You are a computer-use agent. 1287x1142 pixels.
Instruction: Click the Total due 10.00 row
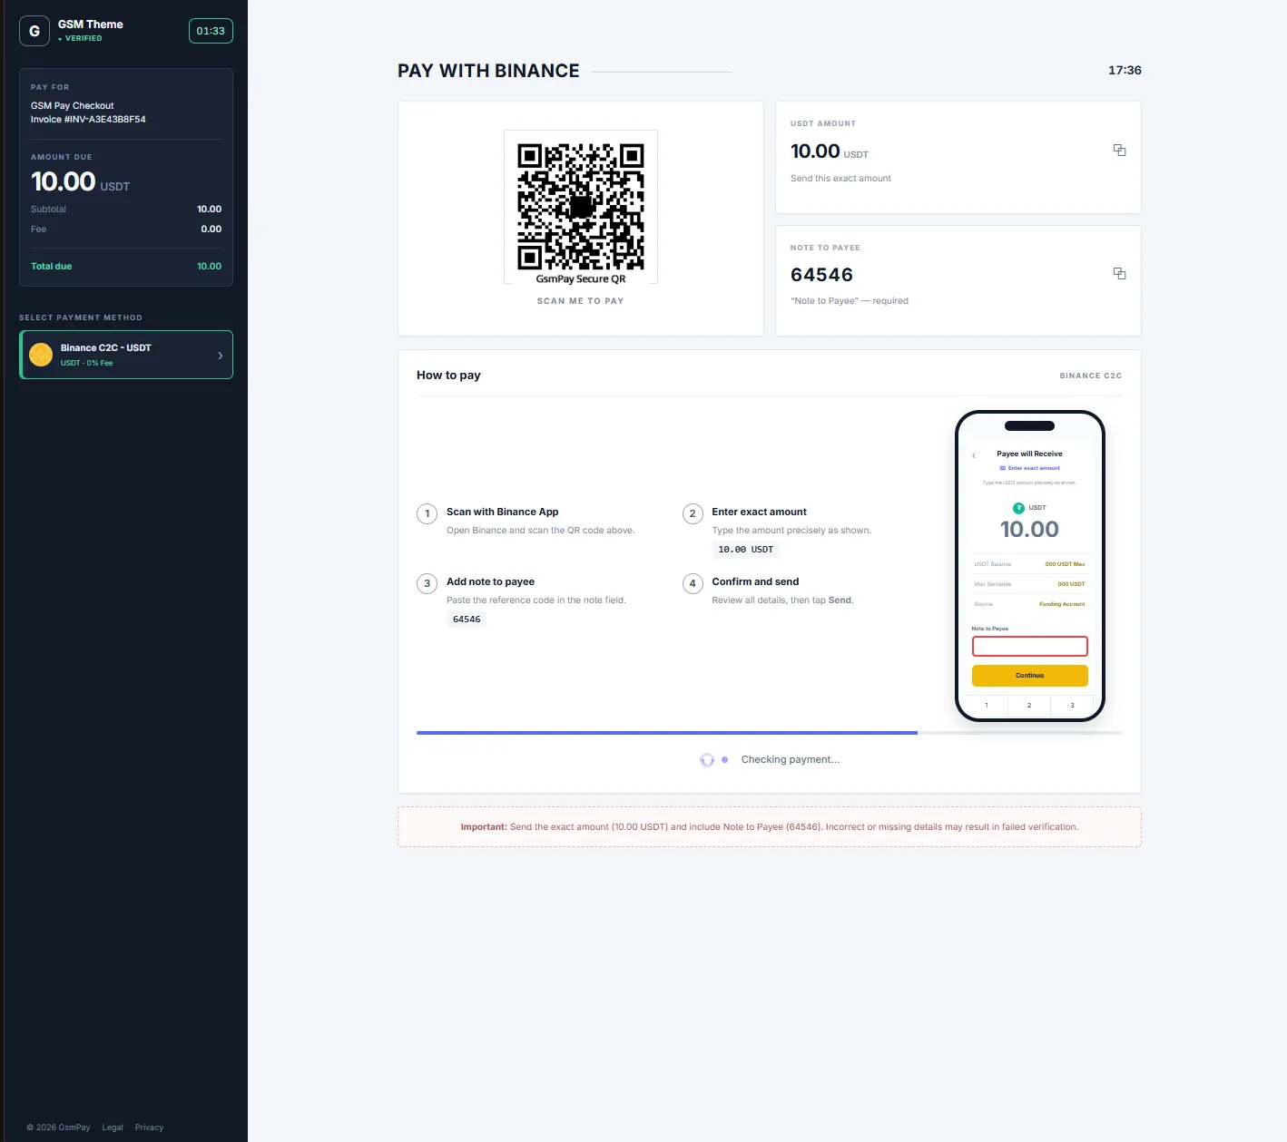click(x=126, y=267)
